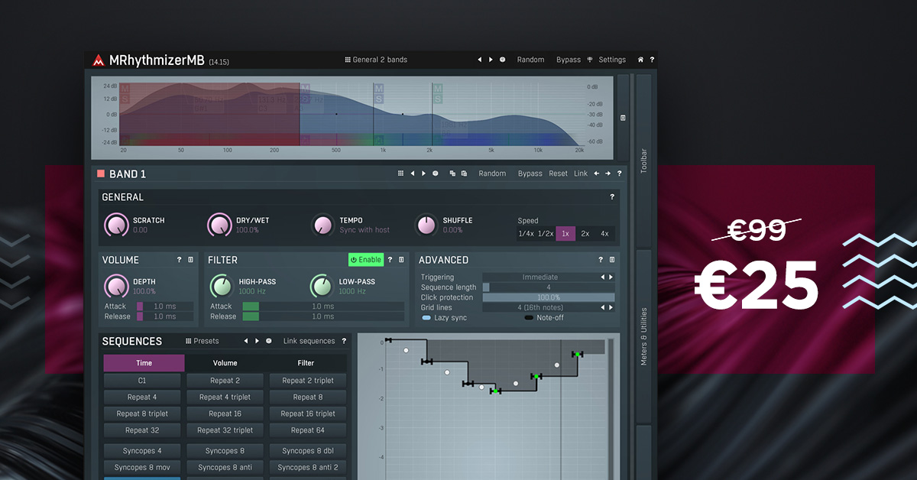Toggle the Filter Enable button

[x=365, y=260]
